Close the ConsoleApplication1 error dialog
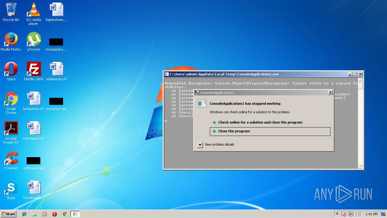This screenshot has width=387, height=218. [330, 93]
